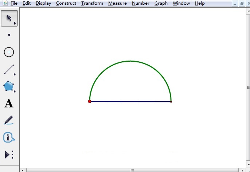Minimize the document window
The width and height of the screenshot is (250, 172).
(235, 3)
